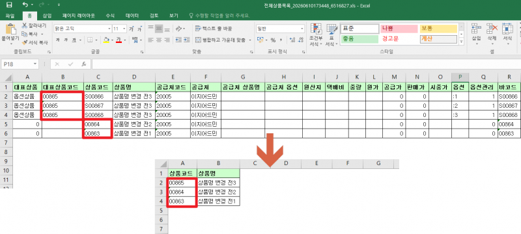Screen dimensions: 521x234
Task: Expand the Name Box P18 dropdown
Action: click(x=35, y=64)
